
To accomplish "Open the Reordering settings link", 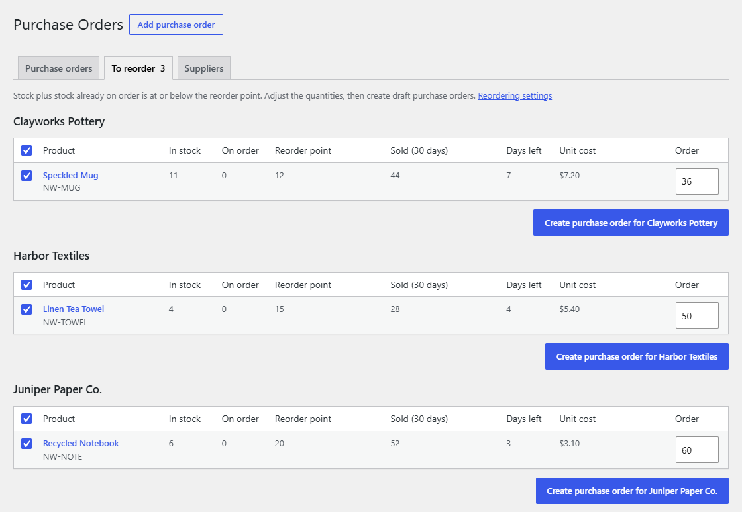I will 515,95.
